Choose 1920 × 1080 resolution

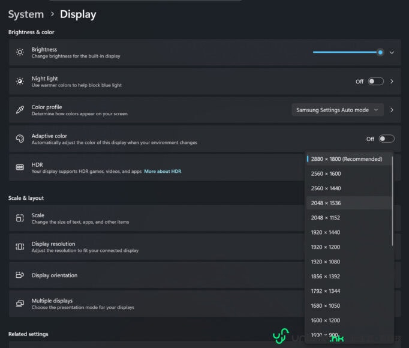tap(349, 262)
